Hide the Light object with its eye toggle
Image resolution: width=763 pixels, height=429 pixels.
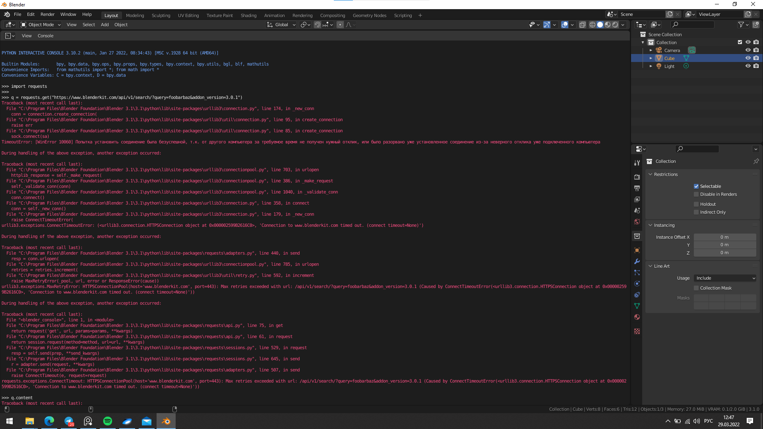point(748,66)
